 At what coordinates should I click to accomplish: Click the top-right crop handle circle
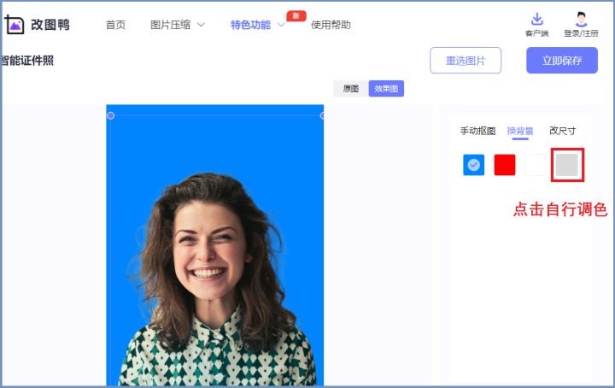(323, 115)
